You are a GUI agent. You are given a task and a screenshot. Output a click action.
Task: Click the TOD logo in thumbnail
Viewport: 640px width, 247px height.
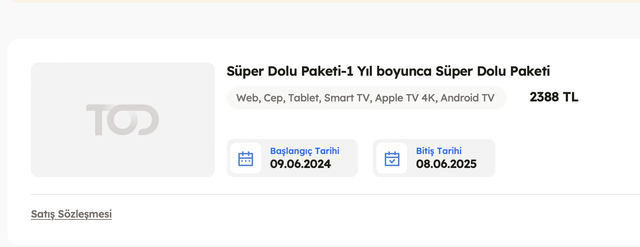pos(122,120)
